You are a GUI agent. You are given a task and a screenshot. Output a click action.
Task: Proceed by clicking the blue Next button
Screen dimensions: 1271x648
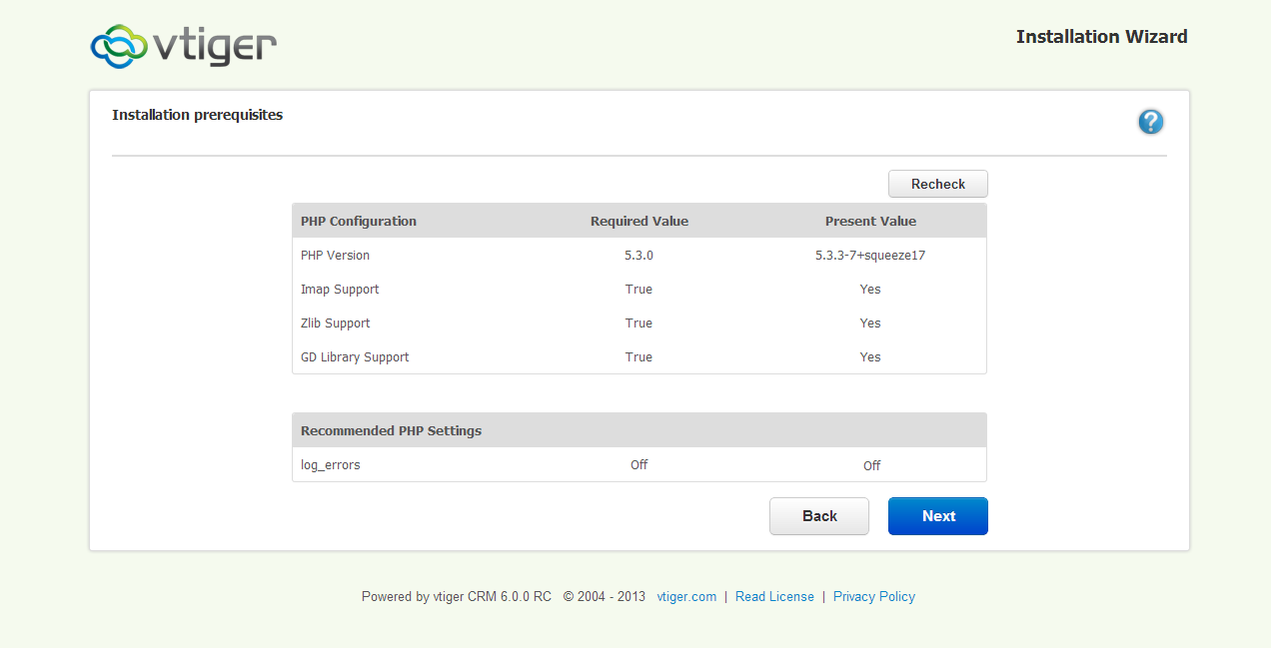[937, 516]
